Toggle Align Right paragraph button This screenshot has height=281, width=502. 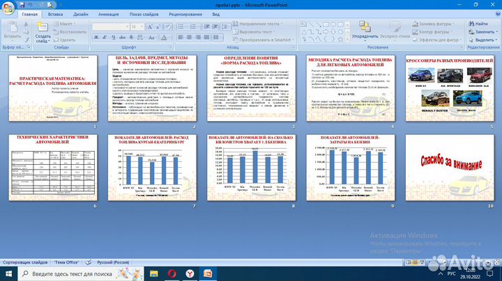coord(198,38)
